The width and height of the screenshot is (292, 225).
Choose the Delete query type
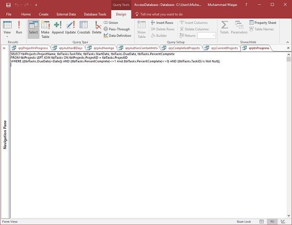pyautogui.click(x=97, y=28)
